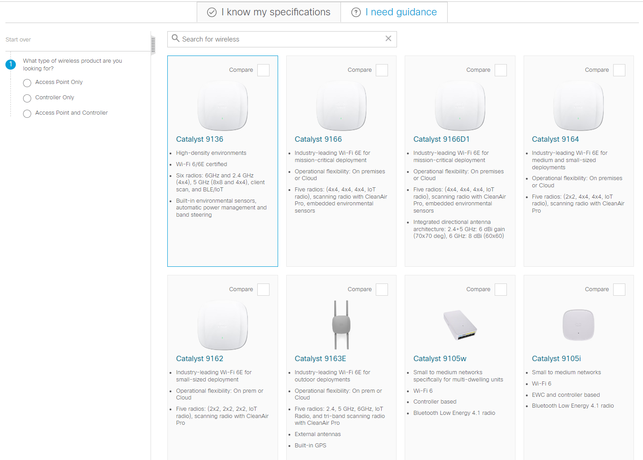Click the sidebar grip handle next to Start over

pos(153,44)
